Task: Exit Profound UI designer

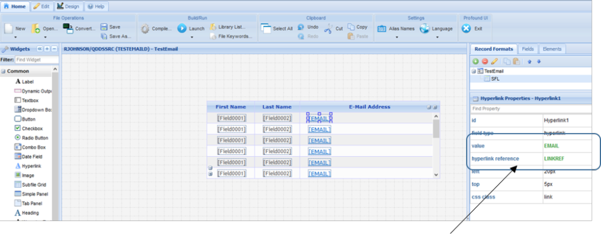Action: coord(472,29)
